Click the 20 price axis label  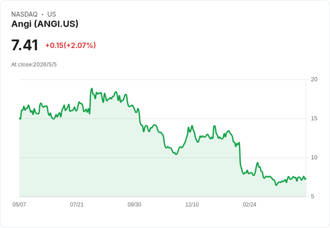coord(314,79)
